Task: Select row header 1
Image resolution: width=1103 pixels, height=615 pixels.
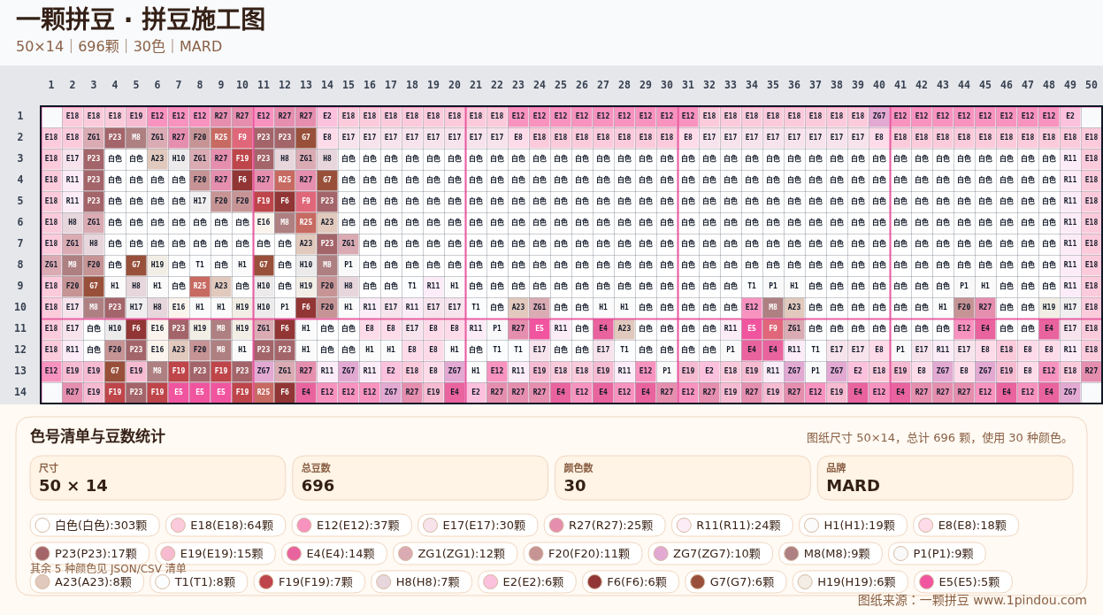Action: click(20, 116)
